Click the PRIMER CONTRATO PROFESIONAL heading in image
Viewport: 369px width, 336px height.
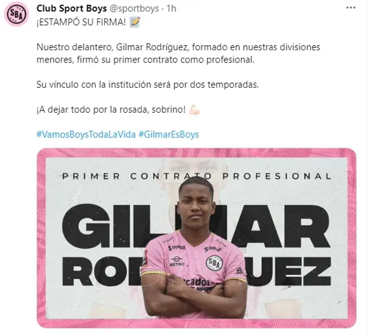tap(197, 176)
